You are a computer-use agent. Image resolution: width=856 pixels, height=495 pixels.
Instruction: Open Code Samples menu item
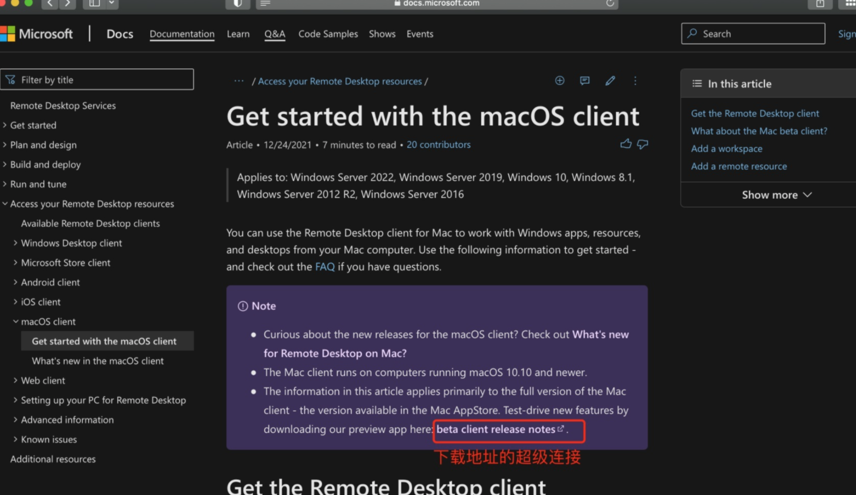pos(328,34)
